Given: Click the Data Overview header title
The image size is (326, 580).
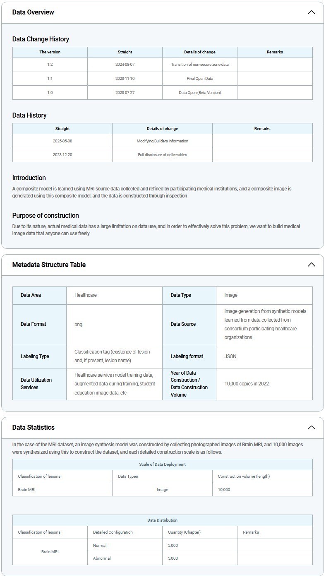Looking at the screenshot, I should coord(33,12).
